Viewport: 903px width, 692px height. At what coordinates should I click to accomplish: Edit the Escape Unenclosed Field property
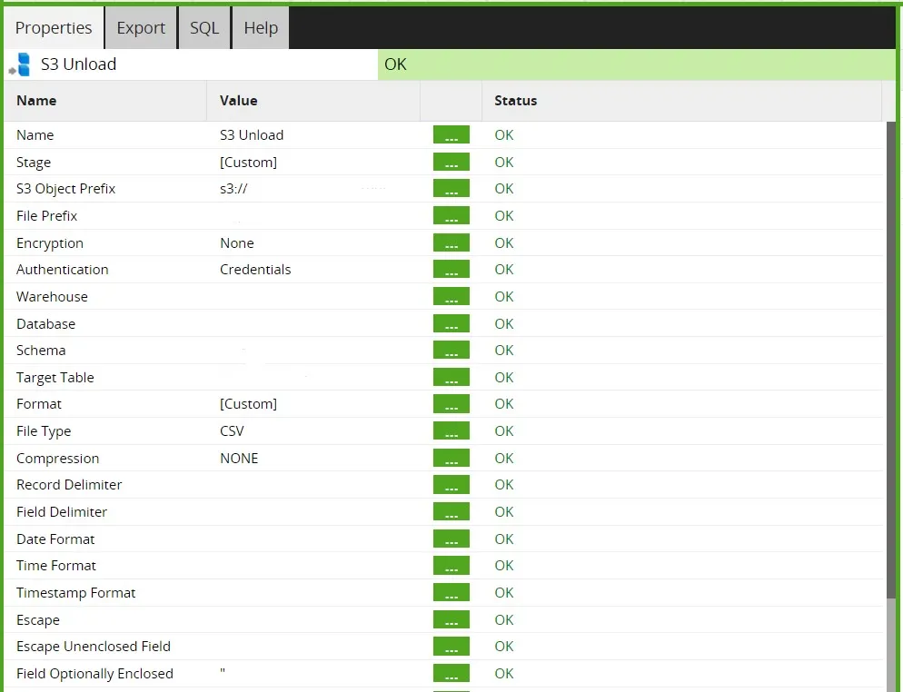[x=451, y=646]
